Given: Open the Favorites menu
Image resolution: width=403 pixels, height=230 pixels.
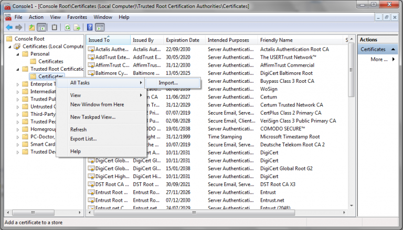Looking at the screenshot, I should click(77, 17).
